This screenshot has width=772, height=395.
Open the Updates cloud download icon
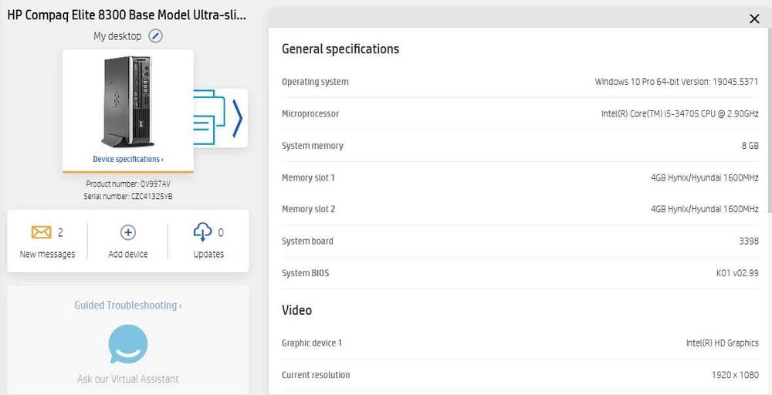[203, 231]
